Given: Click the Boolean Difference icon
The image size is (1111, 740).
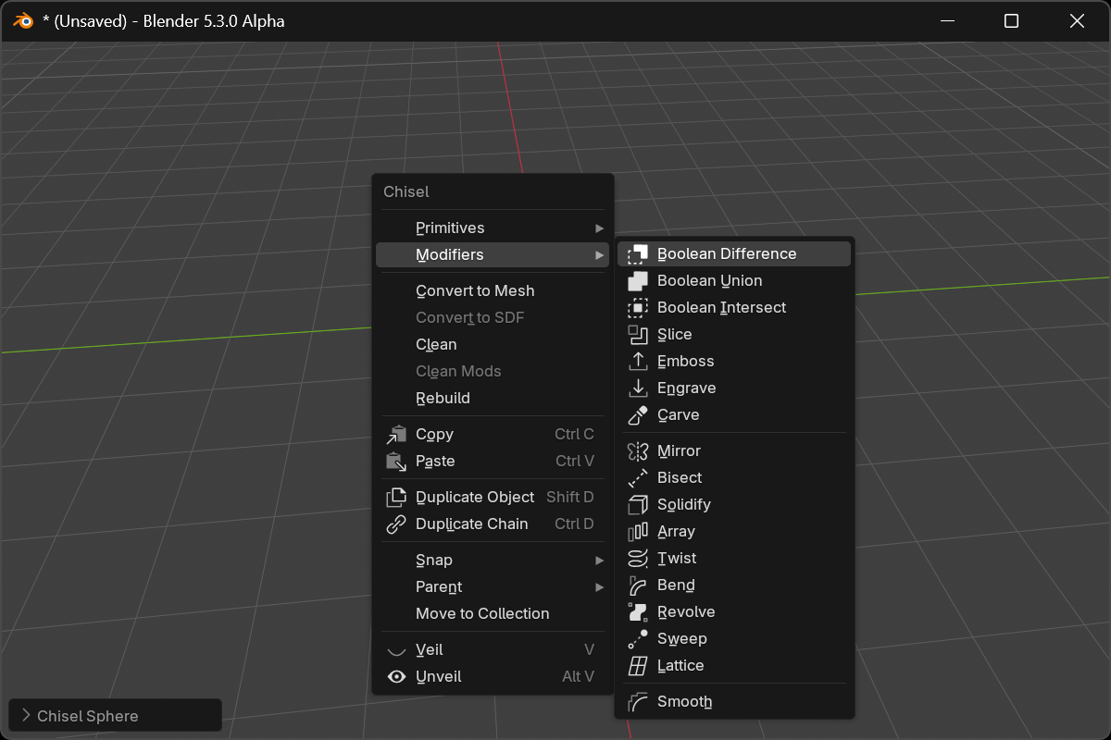Looking at the screenshot, I should click(638, 254).
